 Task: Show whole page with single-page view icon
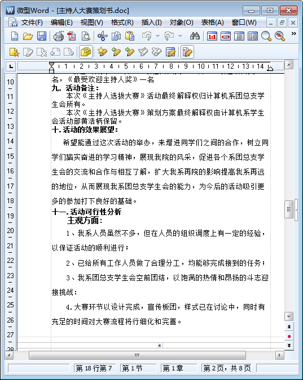pos(239,37)
